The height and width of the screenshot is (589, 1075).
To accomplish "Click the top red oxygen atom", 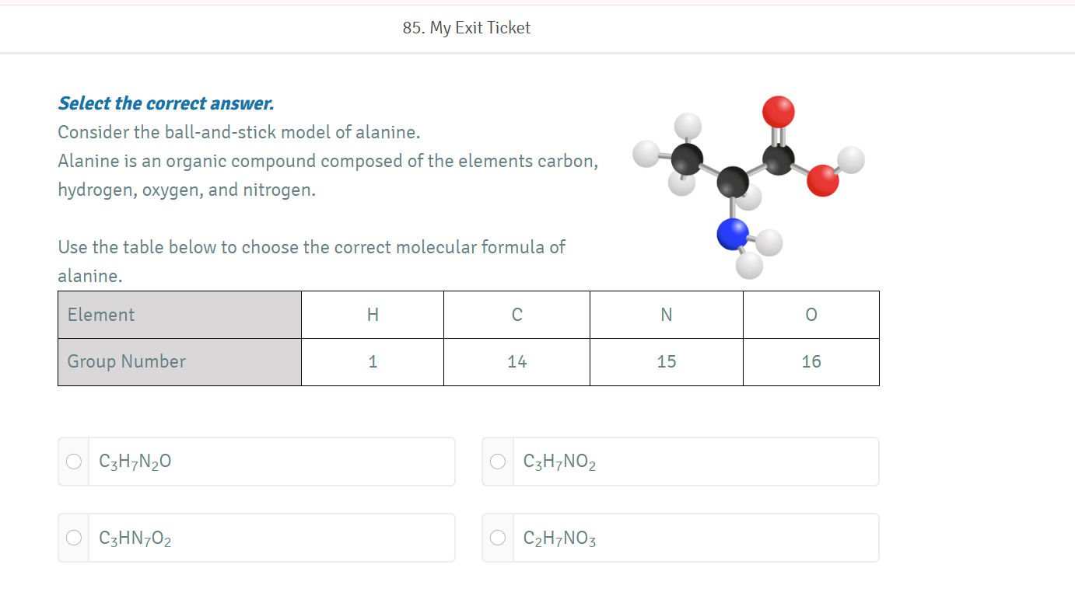I will pos(778,112).
